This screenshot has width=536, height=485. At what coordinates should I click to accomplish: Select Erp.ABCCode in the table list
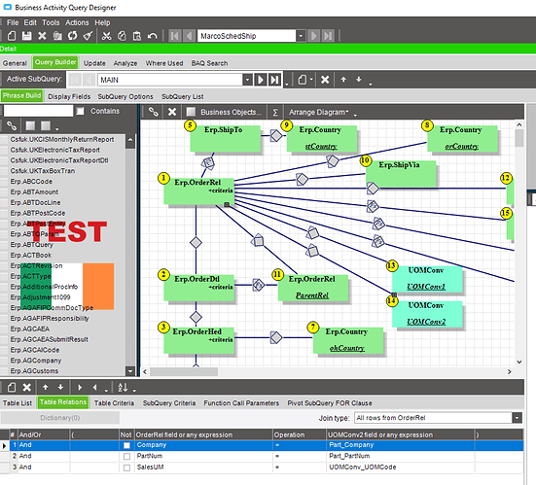(x=31, y=182)
